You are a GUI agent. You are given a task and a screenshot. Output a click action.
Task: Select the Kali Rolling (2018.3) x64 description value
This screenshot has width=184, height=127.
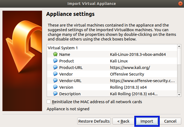pos(134,94)
